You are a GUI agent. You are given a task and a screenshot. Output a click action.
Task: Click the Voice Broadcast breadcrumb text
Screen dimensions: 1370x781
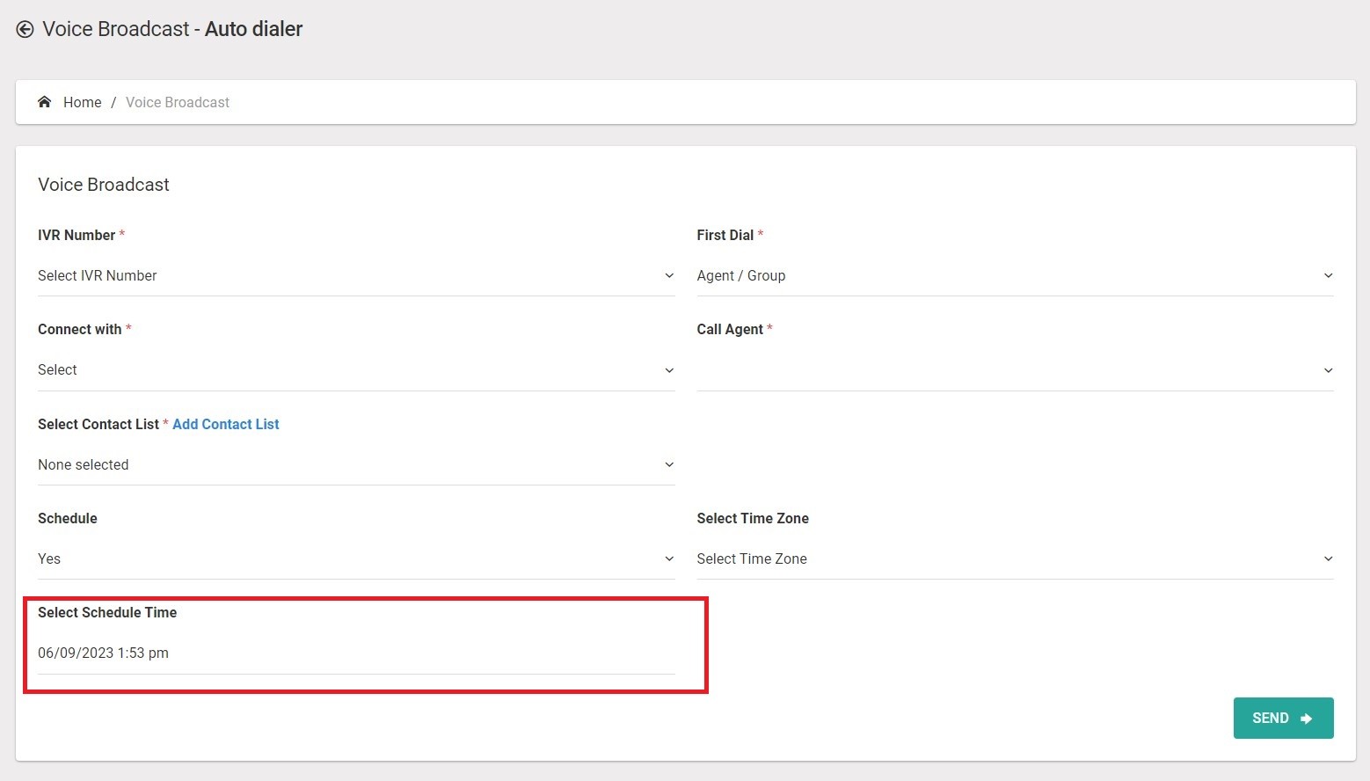[x=178, y=102]
